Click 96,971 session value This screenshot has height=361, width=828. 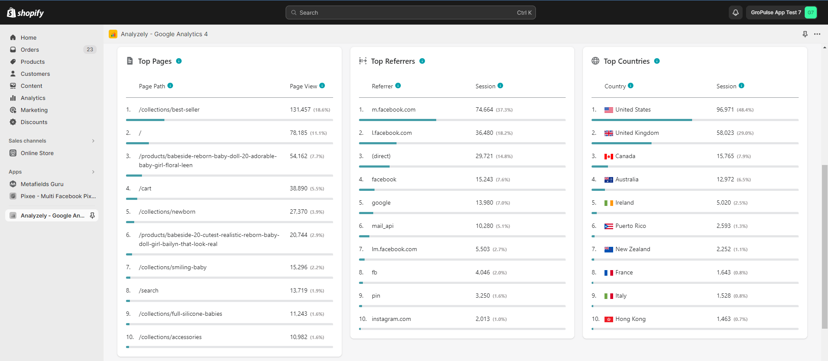click(725, 110)
